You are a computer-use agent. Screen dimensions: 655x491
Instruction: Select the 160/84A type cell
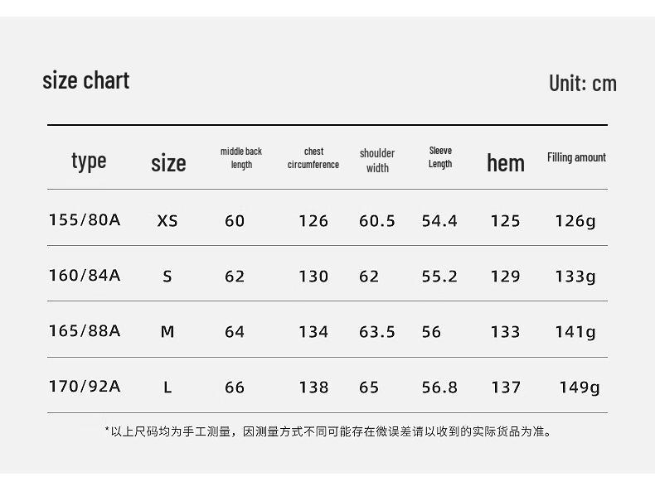85,275
